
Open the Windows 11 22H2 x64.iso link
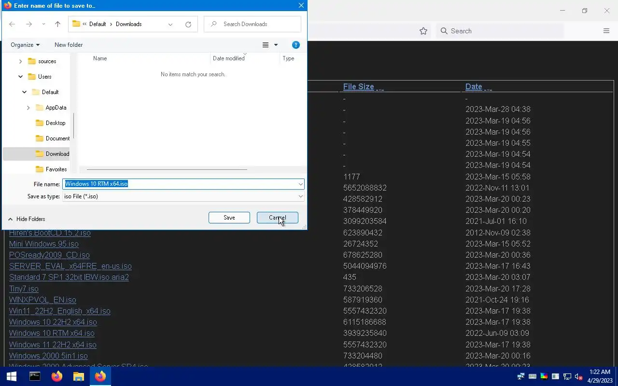[53, 345]
